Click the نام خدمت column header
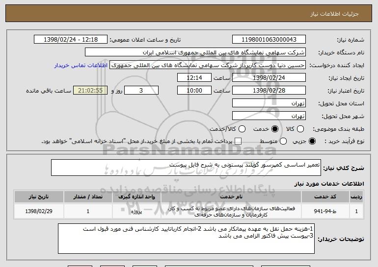Viewport: 378px width, 267px height. click(x=231, y=197)
